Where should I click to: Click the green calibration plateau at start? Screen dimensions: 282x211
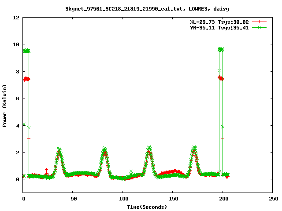[26, 51]
